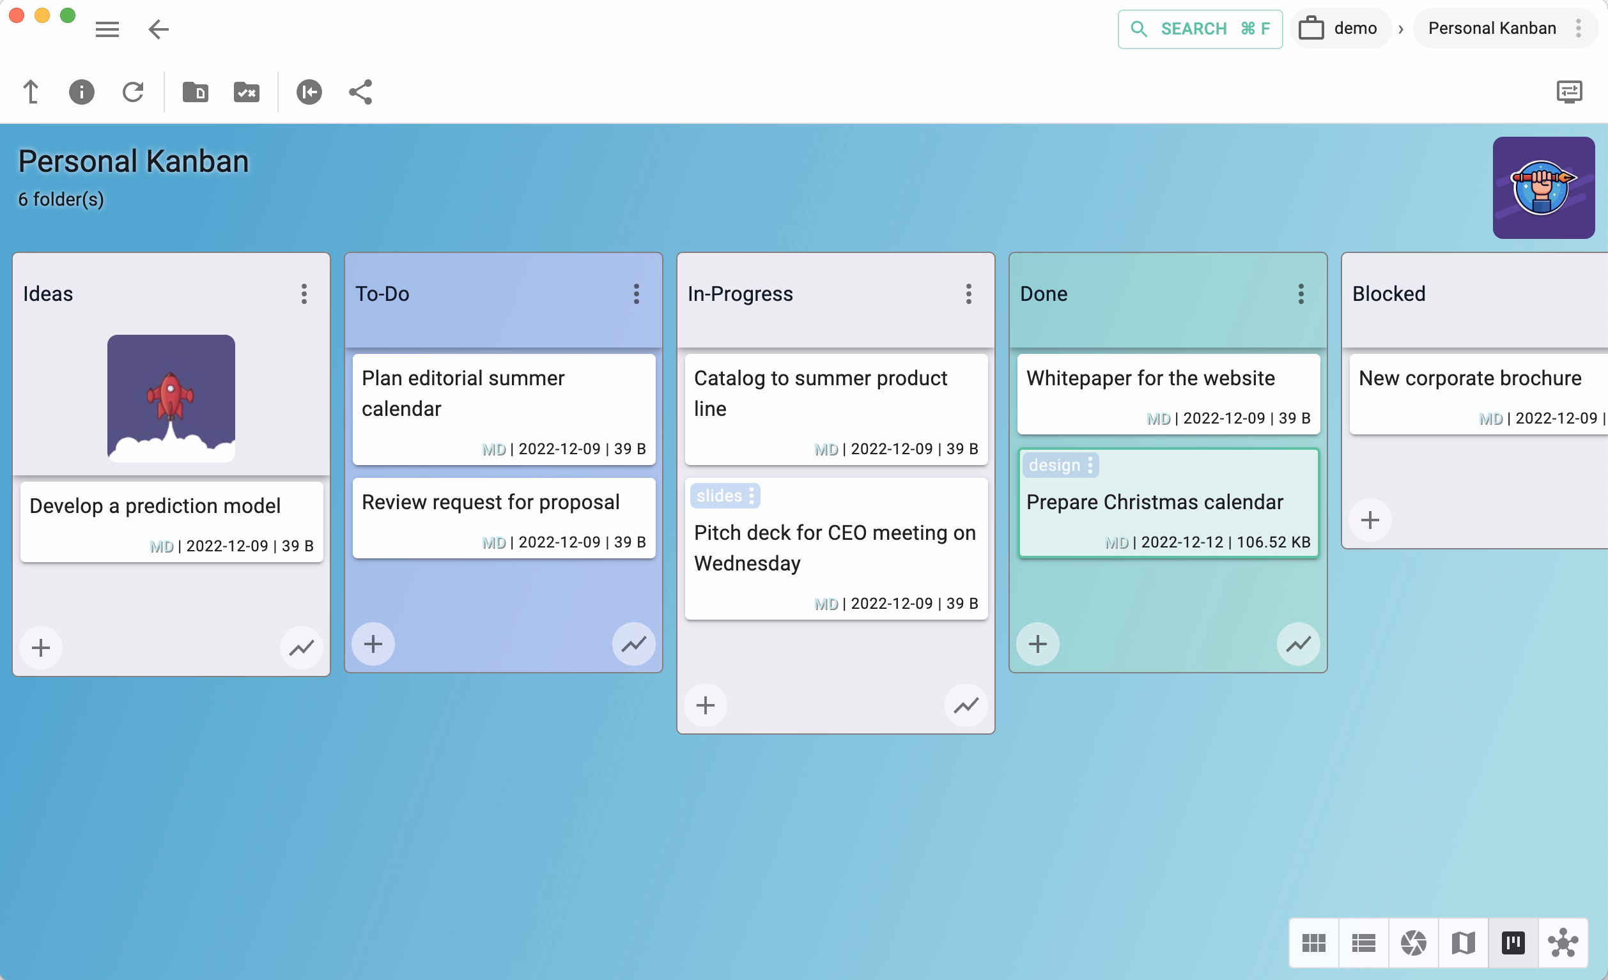Open the map perspective icon

[1463, 942]
